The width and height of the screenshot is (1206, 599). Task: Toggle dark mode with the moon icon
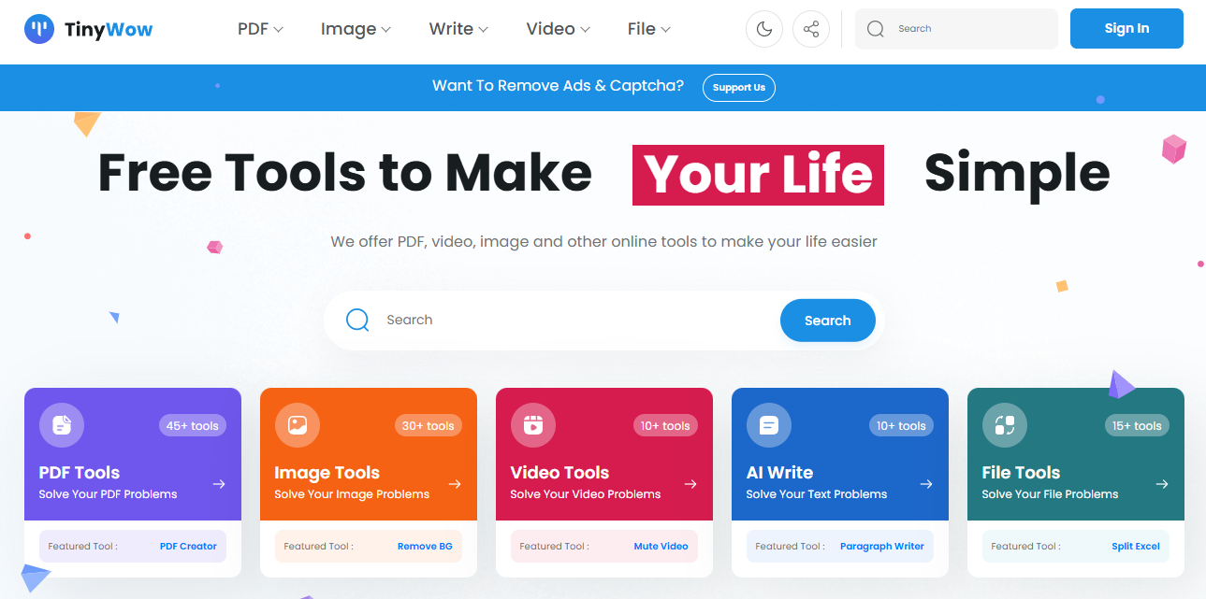coord(764,29)
